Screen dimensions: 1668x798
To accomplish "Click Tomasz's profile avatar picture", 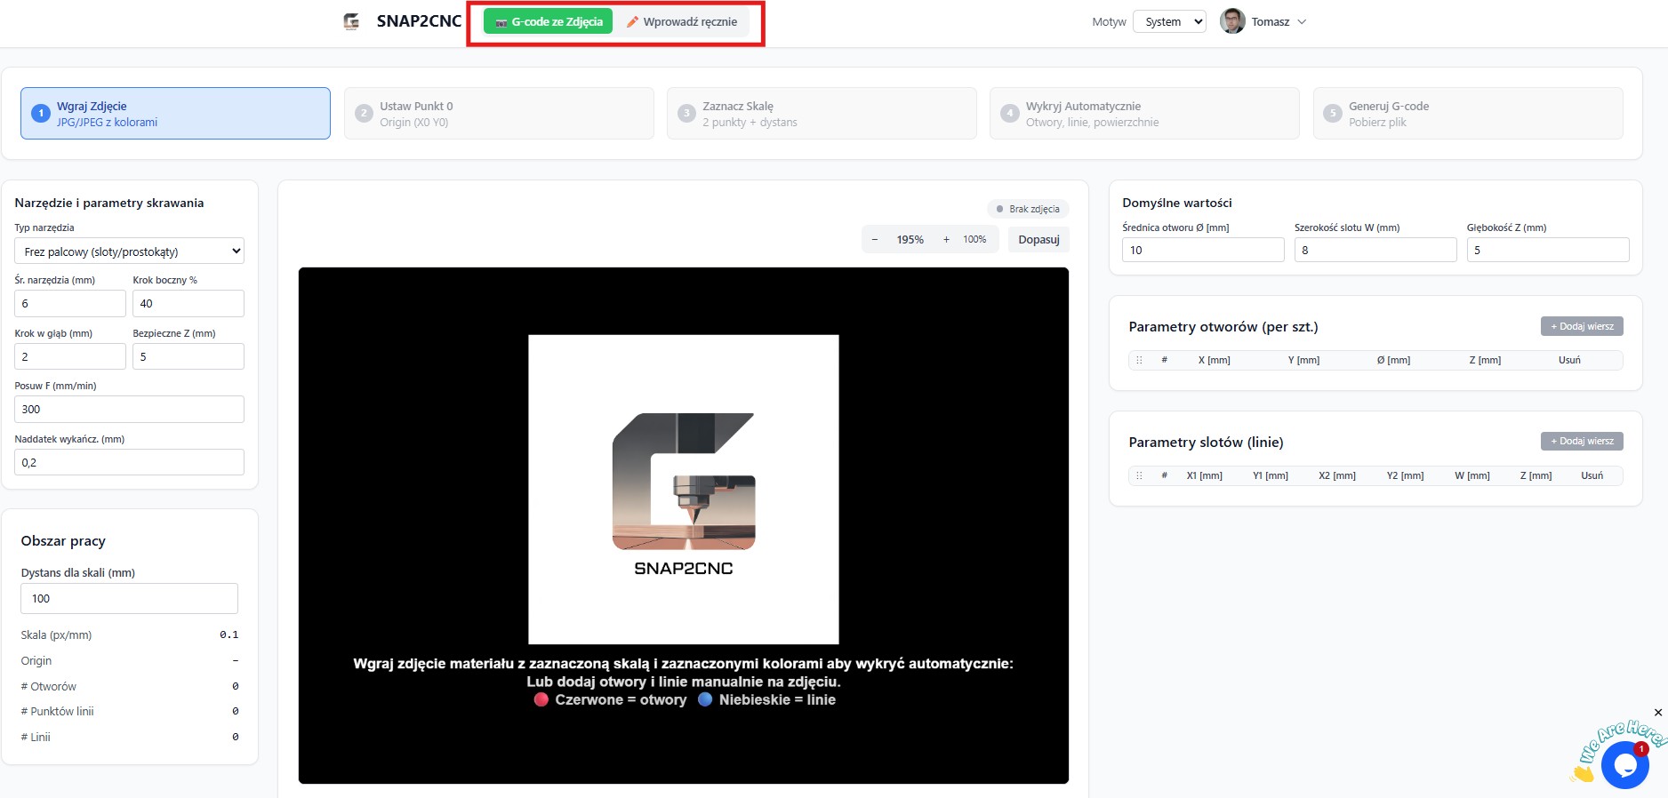I will 1232,21.
